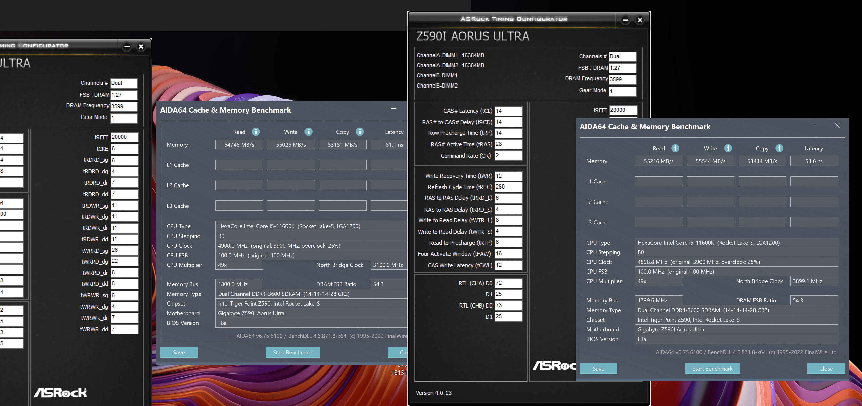
Task: Click RAS# Active Time (tRAS) field
Action: [x=508, y=144]
